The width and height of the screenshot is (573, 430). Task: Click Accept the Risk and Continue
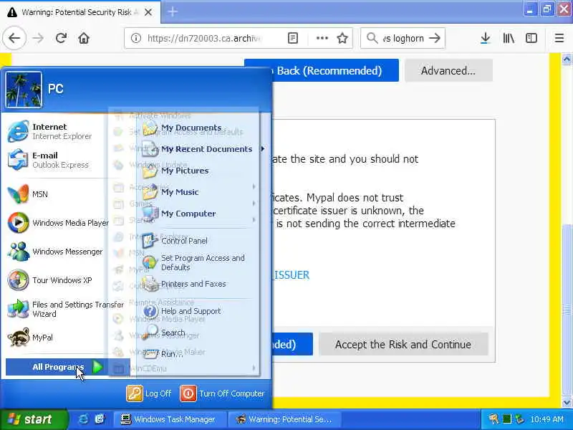click(x=403, y=344)
